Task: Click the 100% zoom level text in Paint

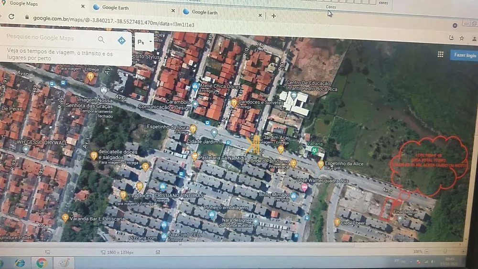Action: 417,252
